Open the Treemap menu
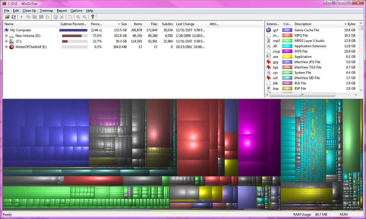This screenshot has height=219, width=366. 46,11
